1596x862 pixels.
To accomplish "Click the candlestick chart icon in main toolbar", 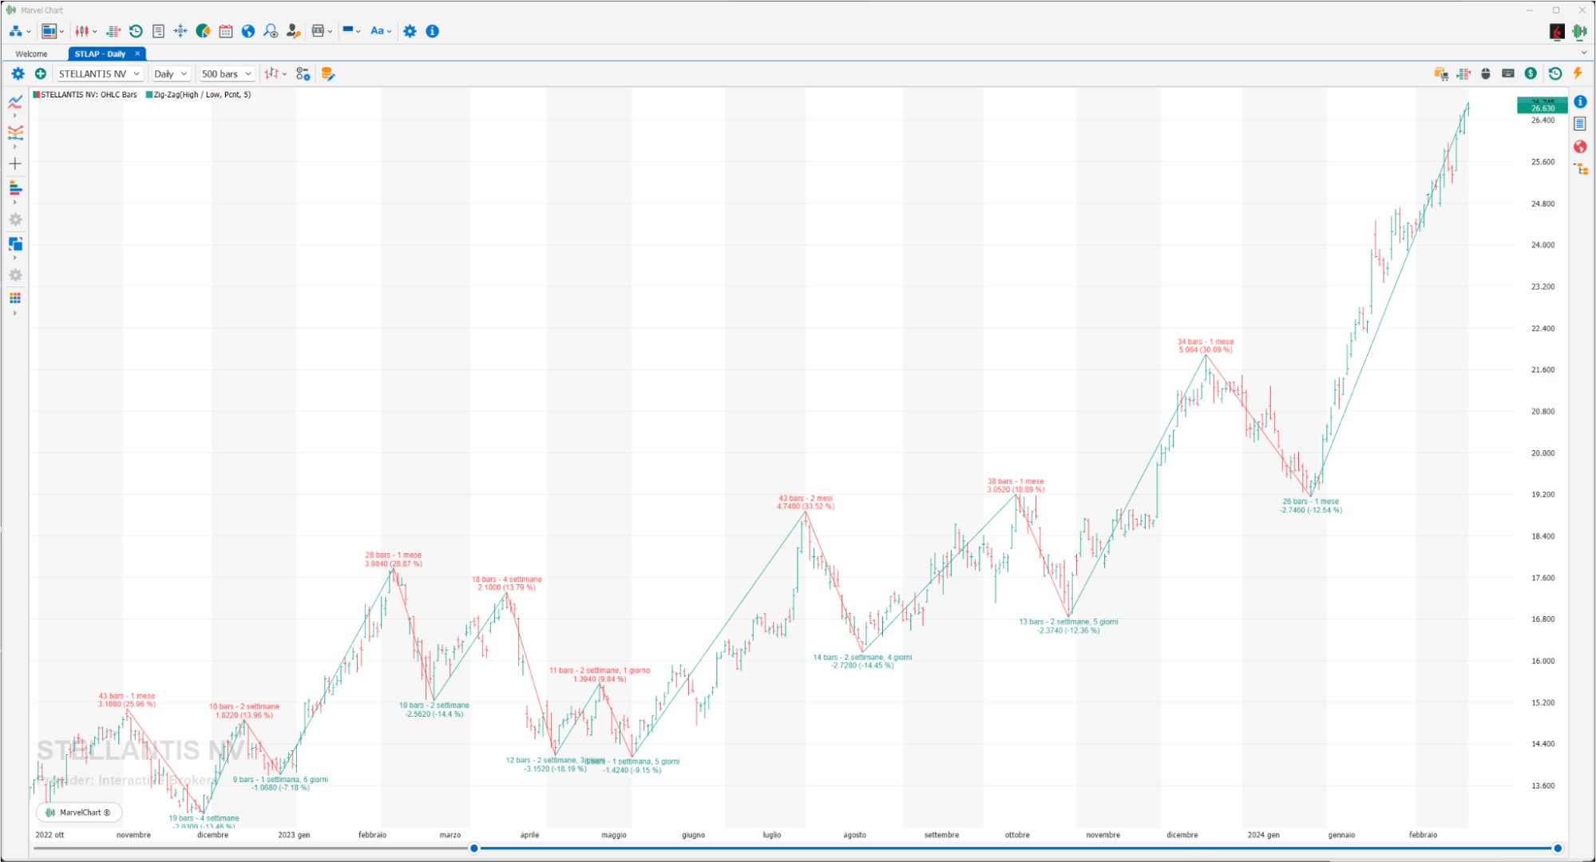I will [x=82, y=31].
